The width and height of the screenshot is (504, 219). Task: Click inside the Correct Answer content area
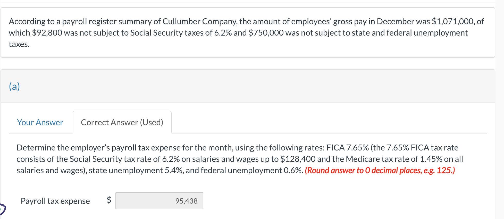(x=232, y=167)
